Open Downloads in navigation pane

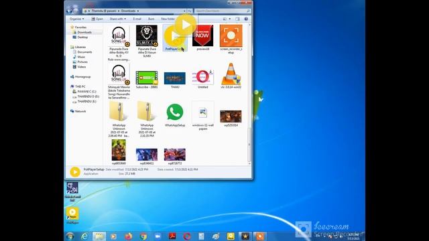click(x=84, y=32)
